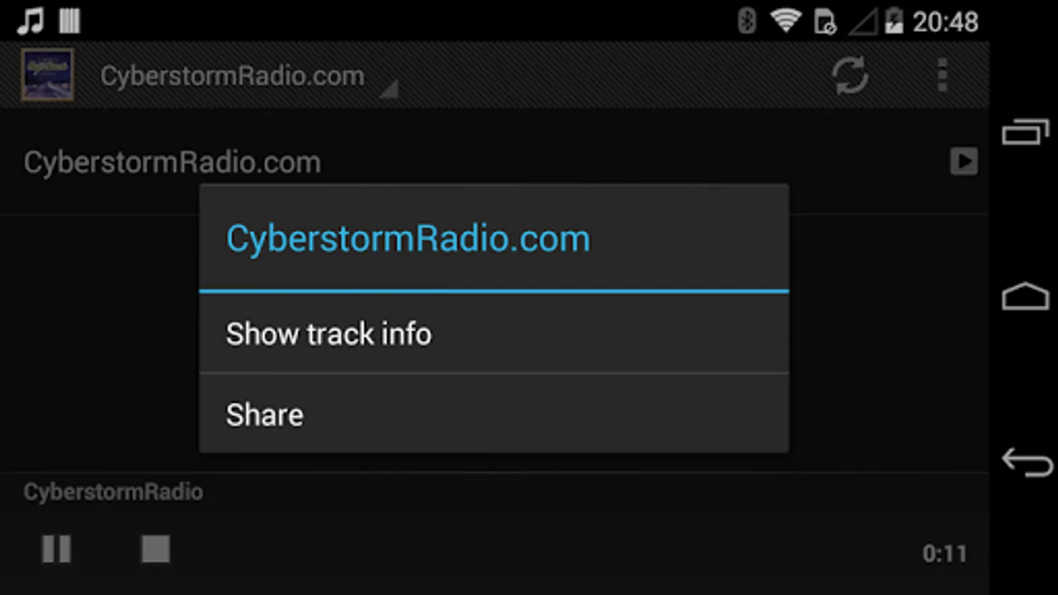
Task: Tap the music note notification icon
Action: click(x=30, y=21)
